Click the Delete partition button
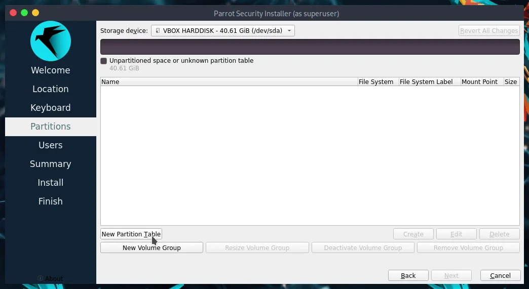 (499, 234)
